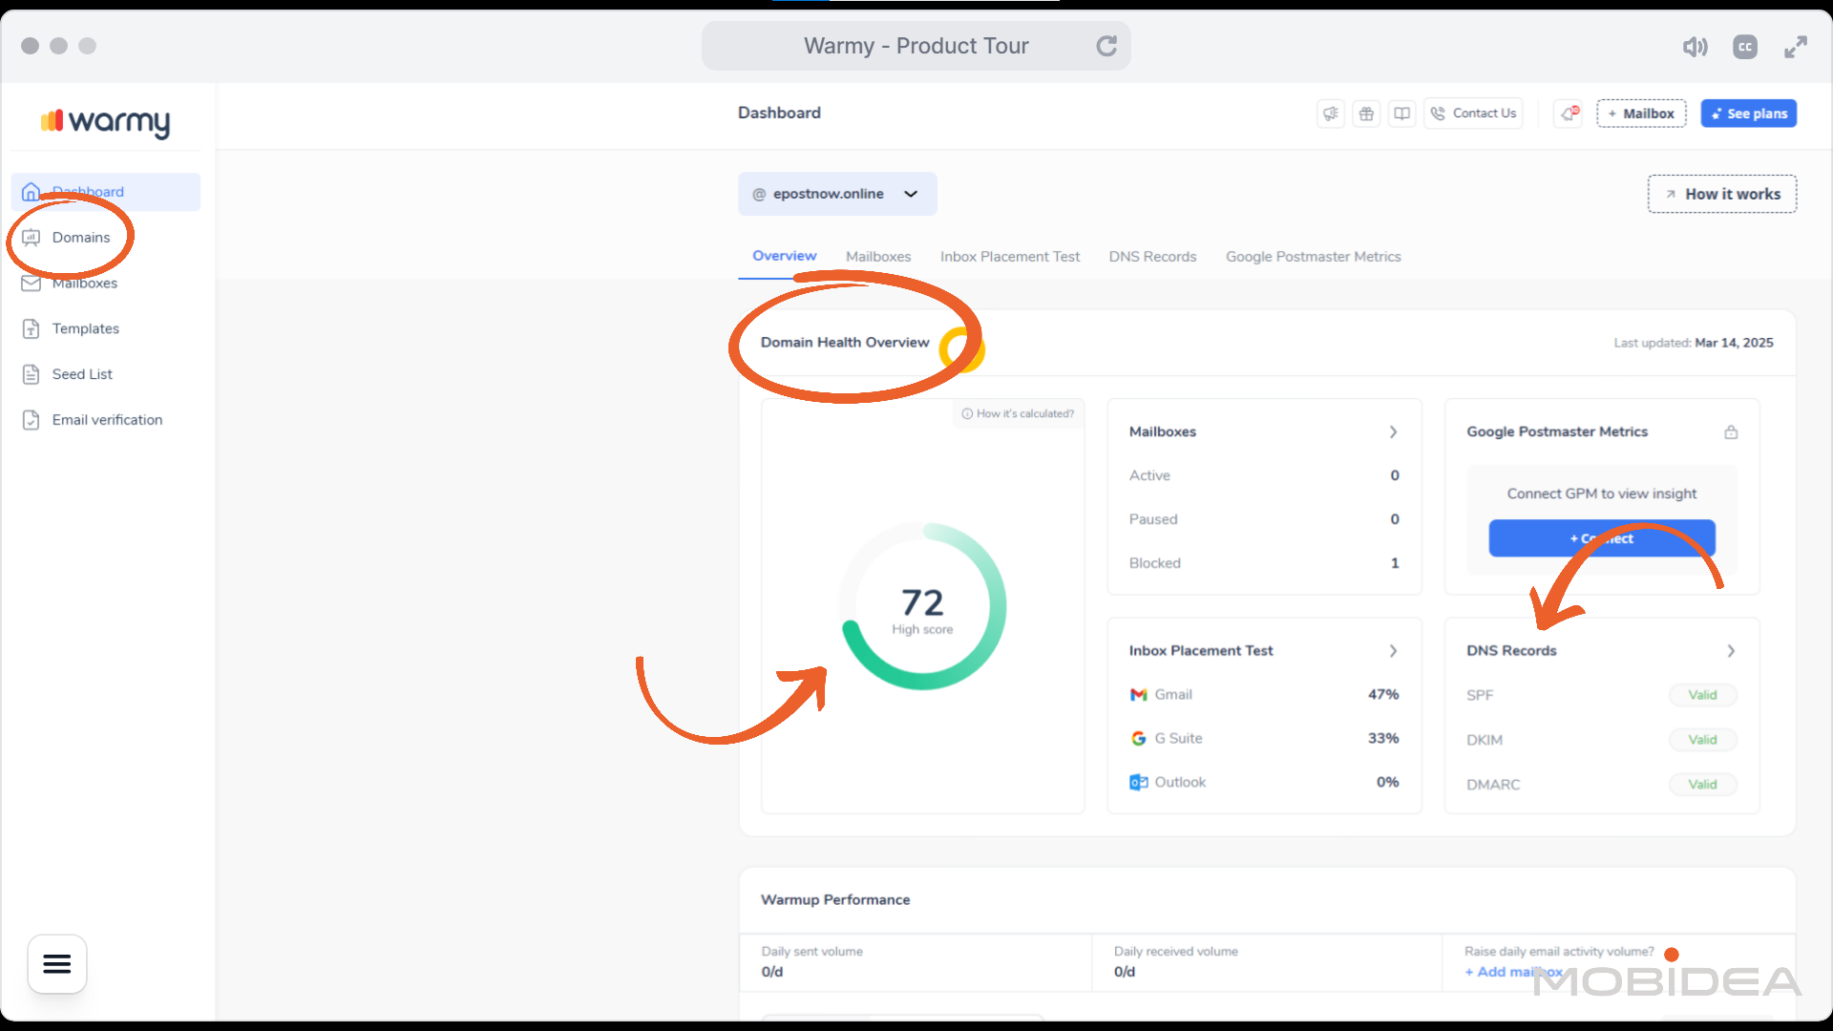The height and width of the screenshot is (1031, 1833).
Task: Expand the Inbox Placement Test chevron
Action: [1393, 651]
